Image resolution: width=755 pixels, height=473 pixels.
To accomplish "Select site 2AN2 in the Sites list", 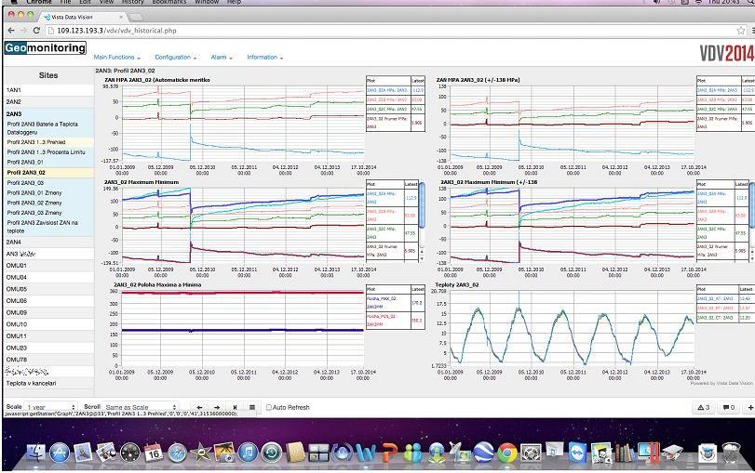I will [x=48, y=102].
